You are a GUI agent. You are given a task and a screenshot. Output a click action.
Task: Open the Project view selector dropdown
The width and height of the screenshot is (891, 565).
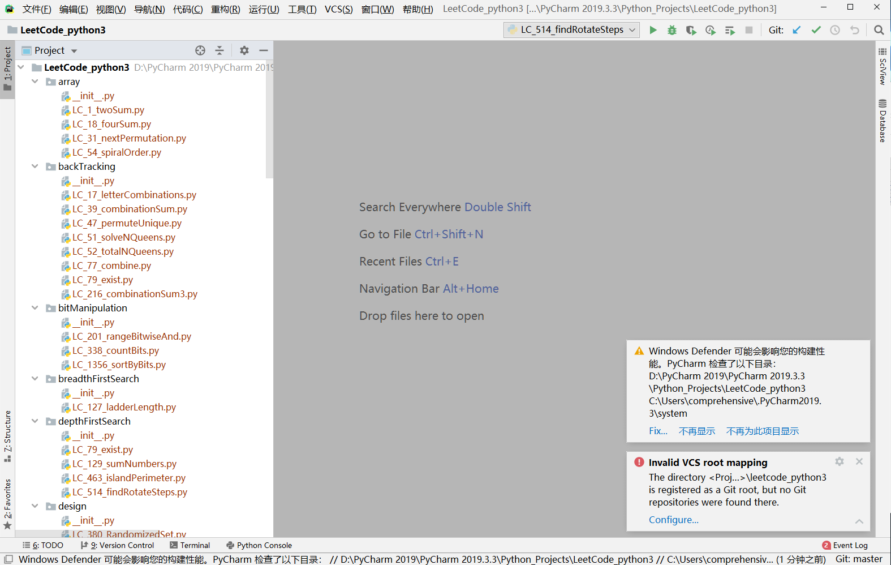(x=50, y=50)
